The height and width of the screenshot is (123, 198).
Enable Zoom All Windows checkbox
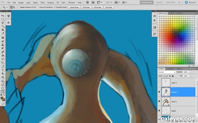38,7
